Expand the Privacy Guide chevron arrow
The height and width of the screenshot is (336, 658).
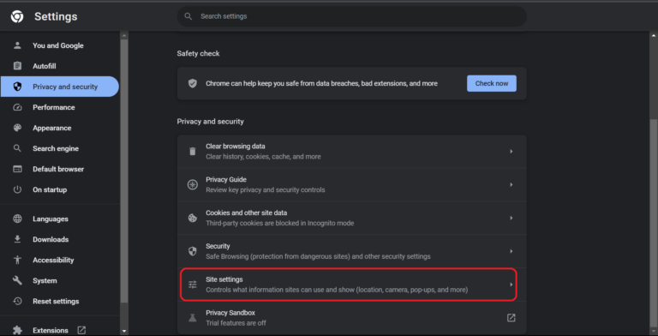[511, 184]
